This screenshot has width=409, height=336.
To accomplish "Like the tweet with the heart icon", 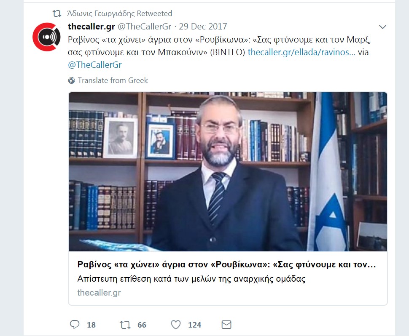I will click(x=175, y=325).
